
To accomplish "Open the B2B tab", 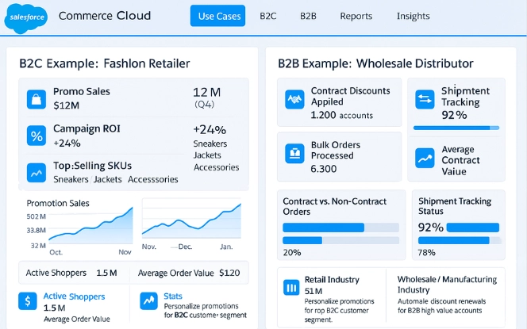I will pos(310,16).
